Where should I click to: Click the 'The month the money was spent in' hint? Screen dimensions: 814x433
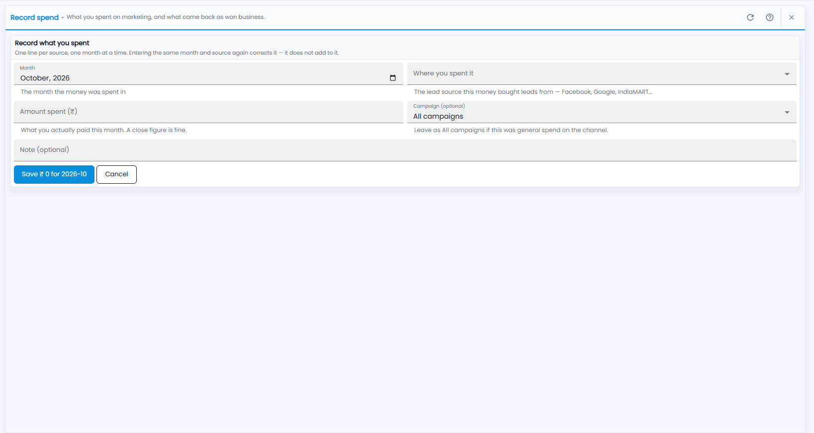tap(73, 92)
